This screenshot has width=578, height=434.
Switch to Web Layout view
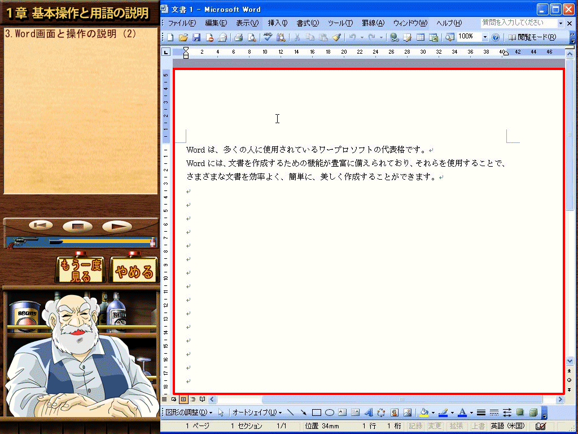tap(174, 399)
